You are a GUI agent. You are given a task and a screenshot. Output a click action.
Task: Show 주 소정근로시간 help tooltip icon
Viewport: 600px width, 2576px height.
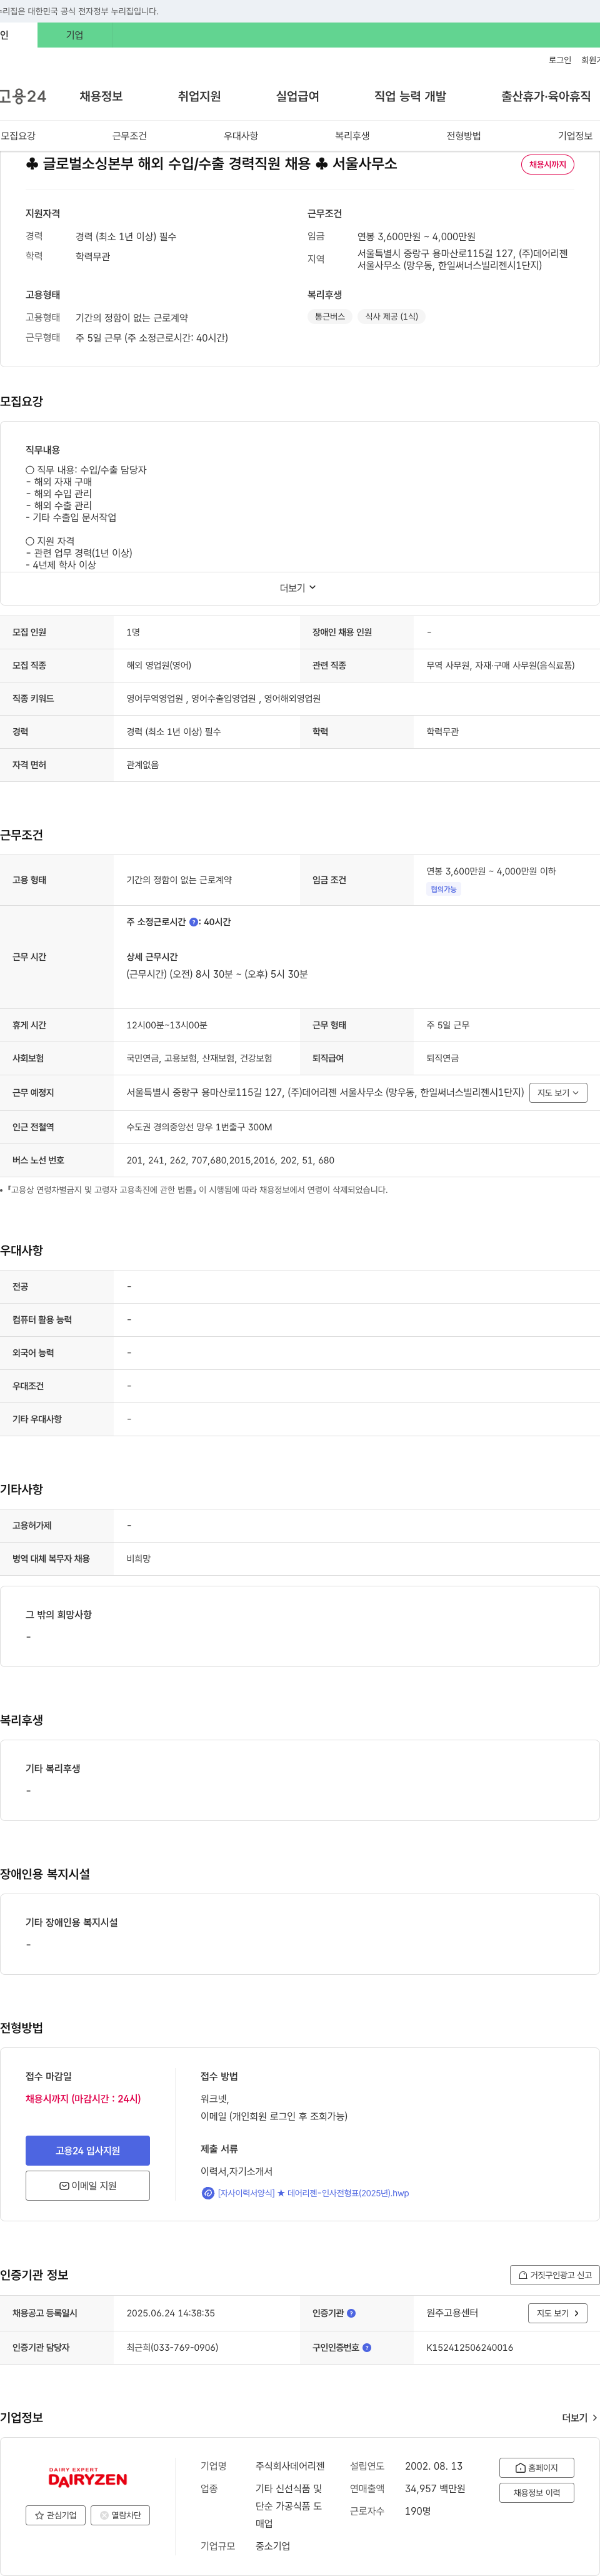click(194, 922)
